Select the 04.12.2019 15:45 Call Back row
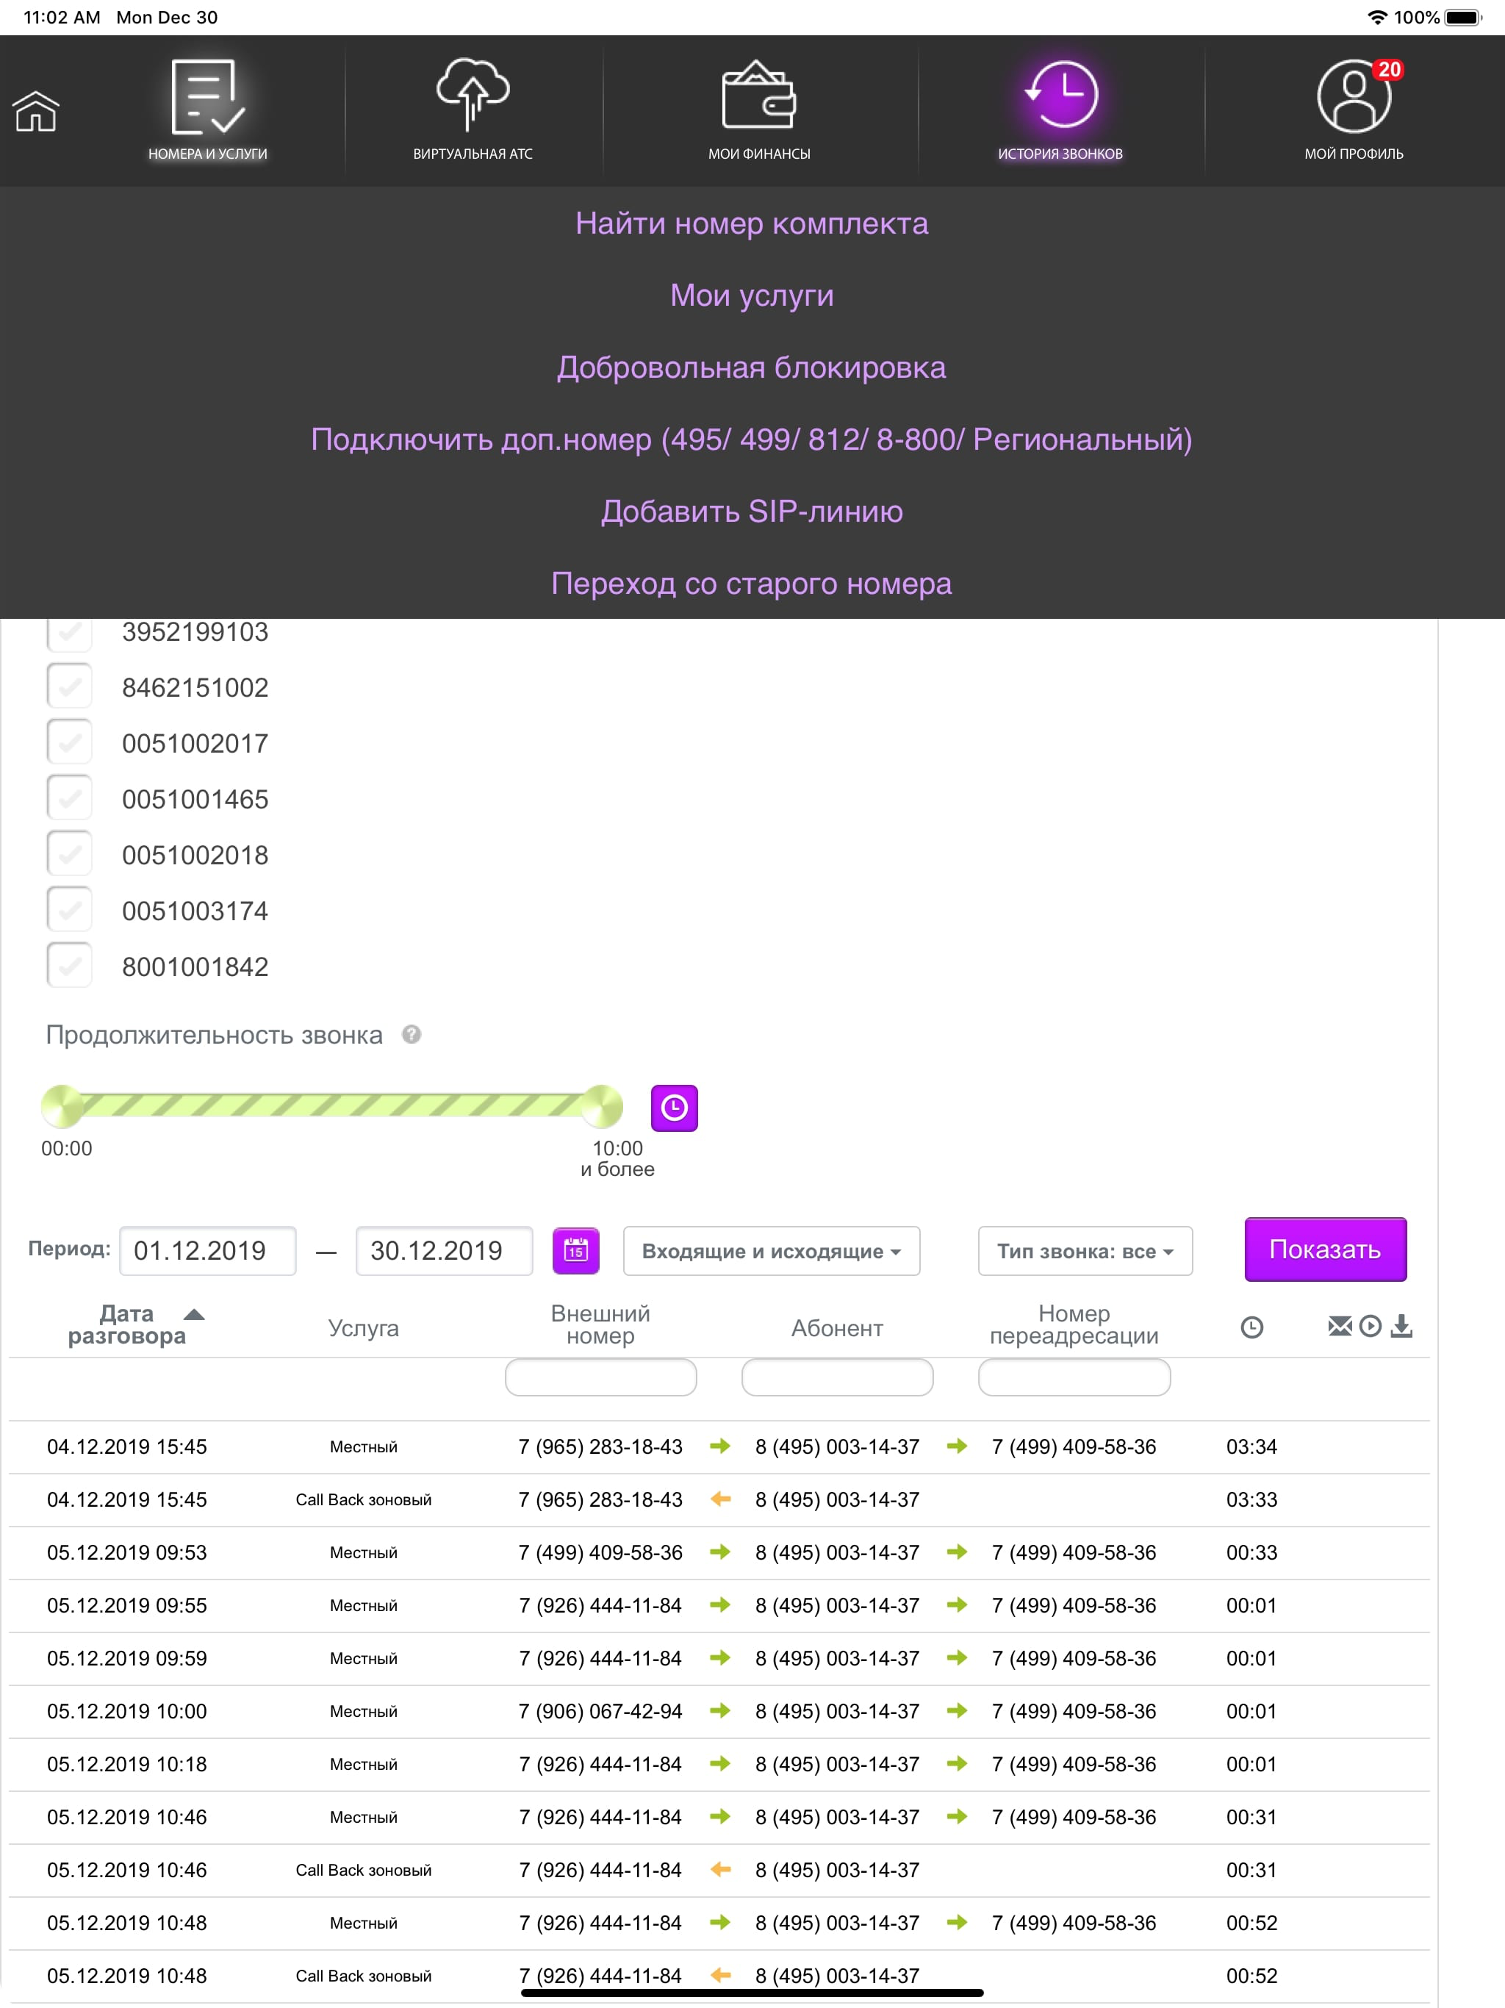 tap(719, 1499)
